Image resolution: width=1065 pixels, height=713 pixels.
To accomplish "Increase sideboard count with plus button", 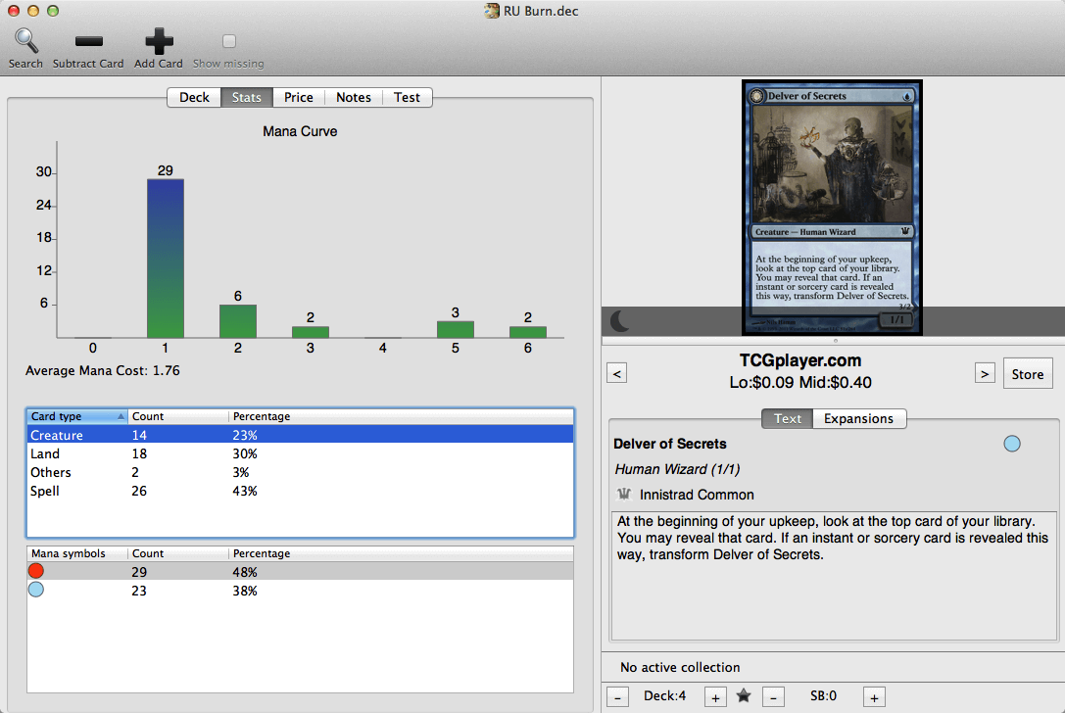I will (874, 697).
